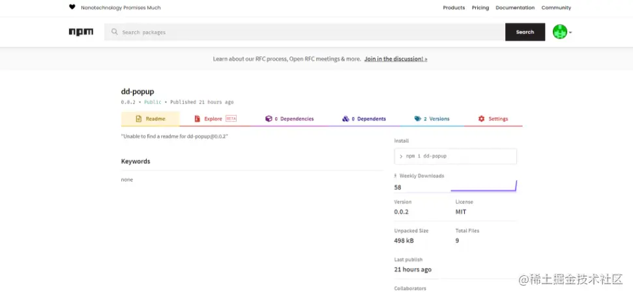
Task: Copy the npm i dd-popup command
Action: 456,156
